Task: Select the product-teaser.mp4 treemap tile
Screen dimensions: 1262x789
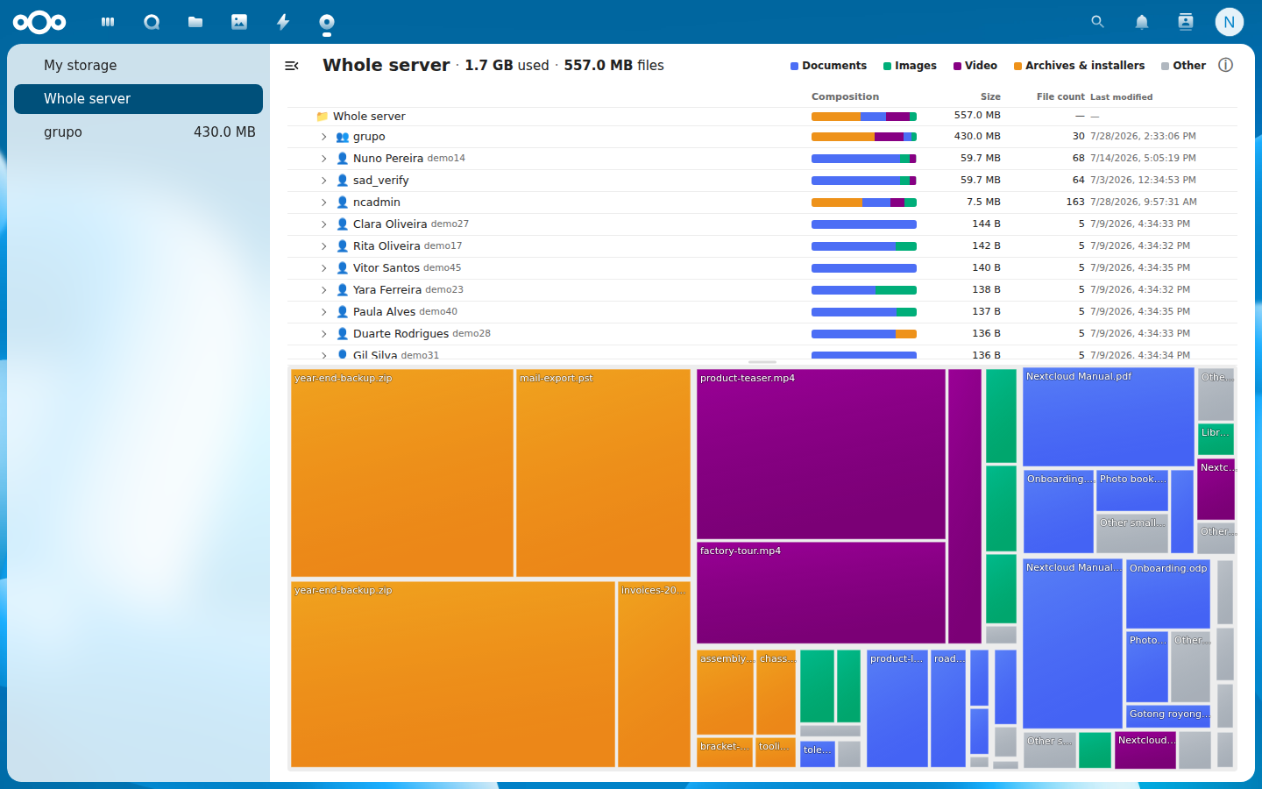Action: point(821,453)
